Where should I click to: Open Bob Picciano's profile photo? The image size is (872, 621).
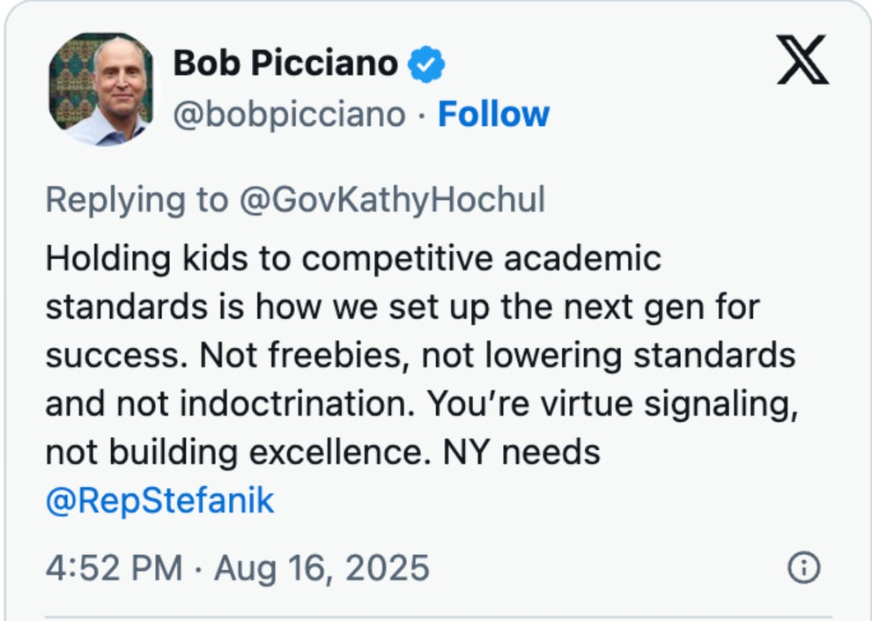(100, 90)
